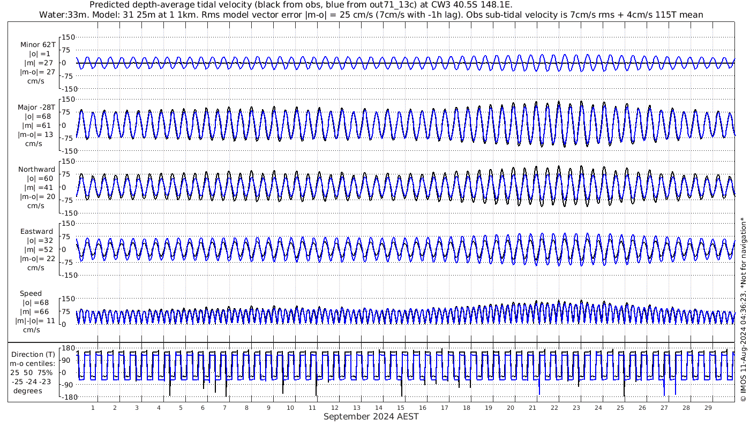Click the "25 50 75%" centile header
This screenshot has width=750, height=428.
click(x=31, y=372)
